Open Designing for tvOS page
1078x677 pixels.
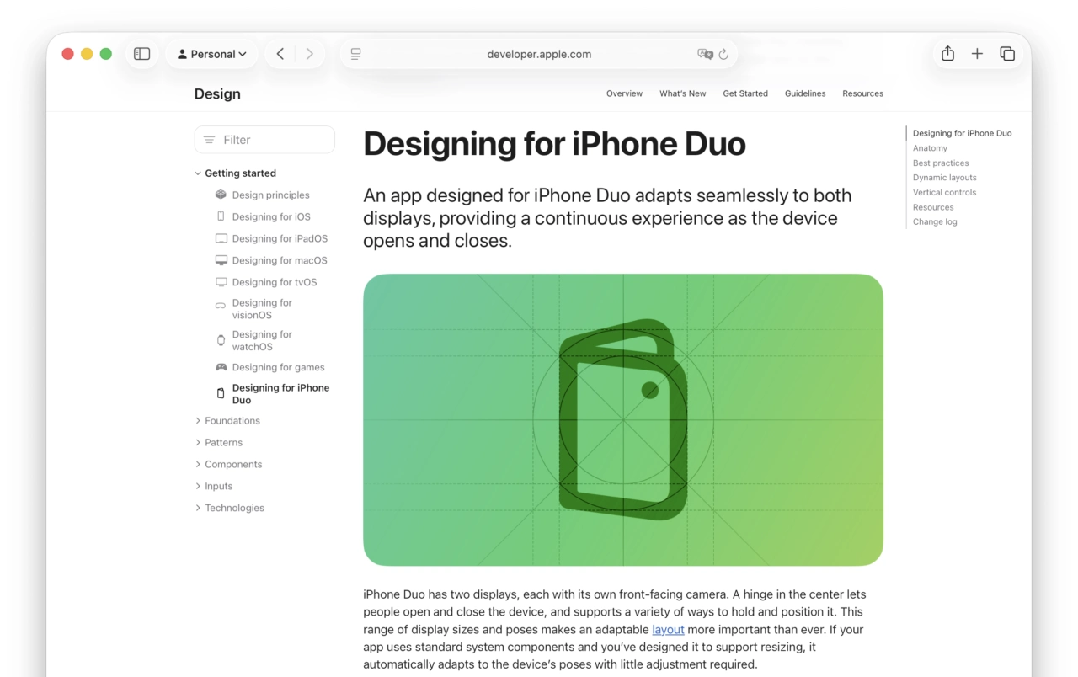tap(275, 283)
